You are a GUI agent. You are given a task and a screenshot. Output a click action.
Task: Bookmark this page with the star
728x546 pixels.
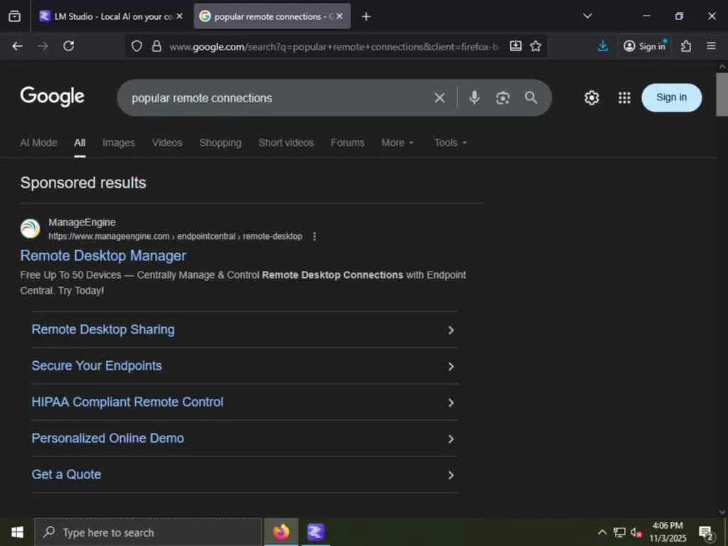tap(536, 46)
